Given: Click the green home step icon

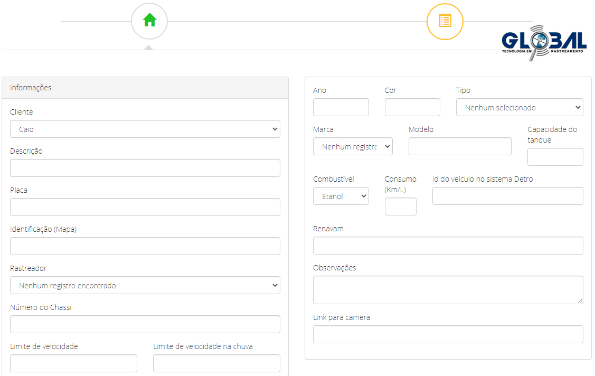Looking at the screenshot, I should [x=149, y=21].
